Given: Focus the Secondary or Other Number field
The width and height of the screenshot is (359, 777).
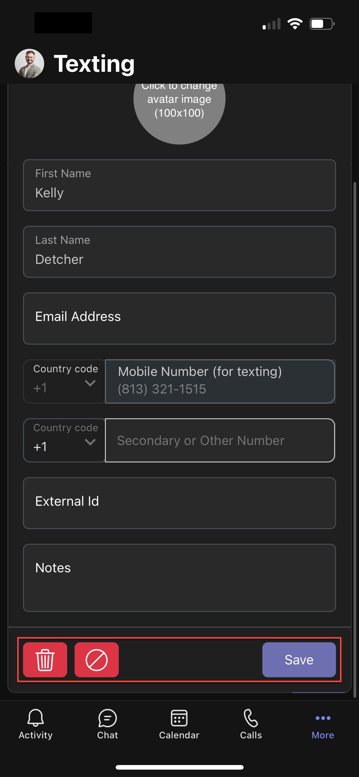Looking at the screenshot, I should pyautogui.click(x=220, y=440).
